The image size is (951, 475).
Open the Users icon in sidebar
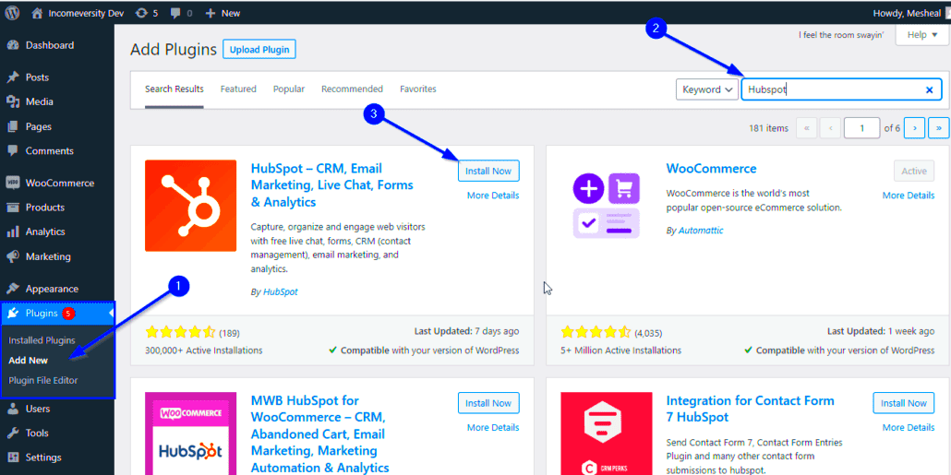coord(13,409)
